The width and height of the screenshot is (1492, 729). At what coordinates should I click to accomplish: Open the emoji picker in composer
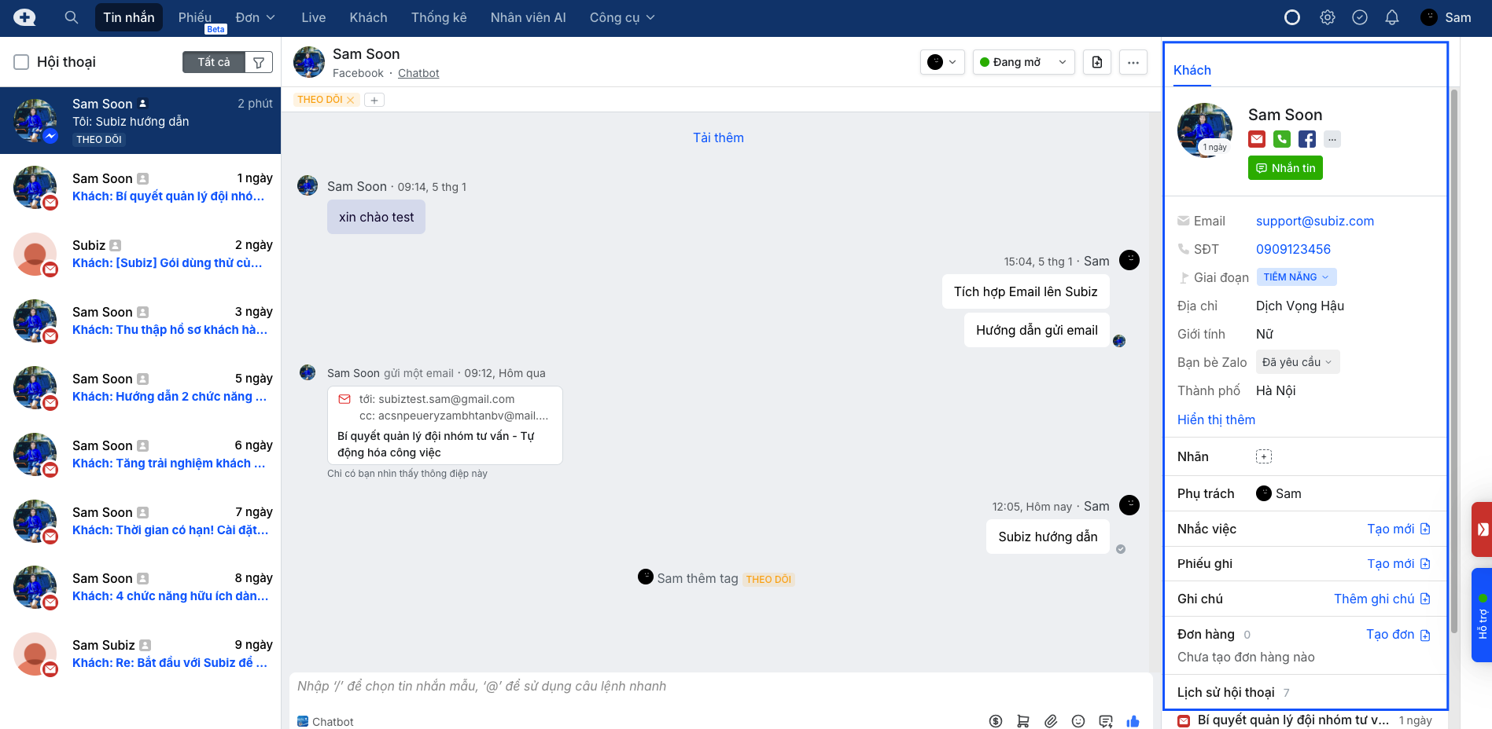pyautogui.click(x=1078, y=721)
